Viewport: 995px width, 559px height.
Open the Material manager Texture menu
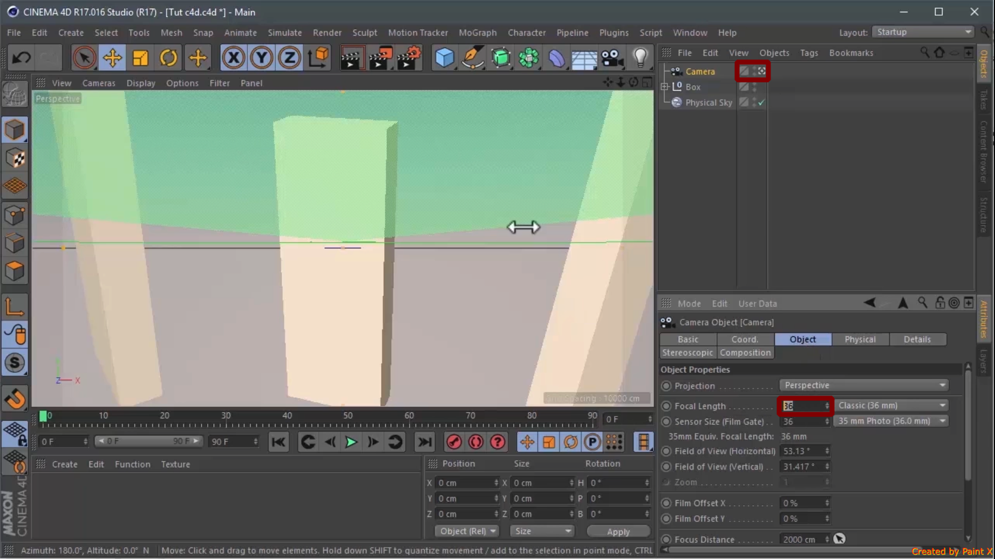(175, 464)
